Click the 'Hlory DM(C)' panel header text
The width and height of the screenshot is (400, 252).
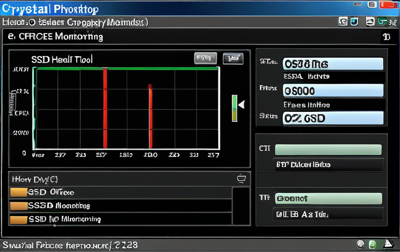coord(35,180)
